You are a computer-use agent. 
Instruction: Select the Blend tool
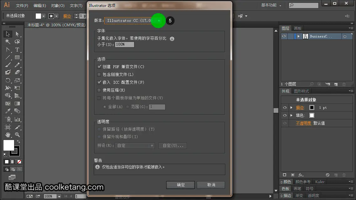click(x=17, y=111)
